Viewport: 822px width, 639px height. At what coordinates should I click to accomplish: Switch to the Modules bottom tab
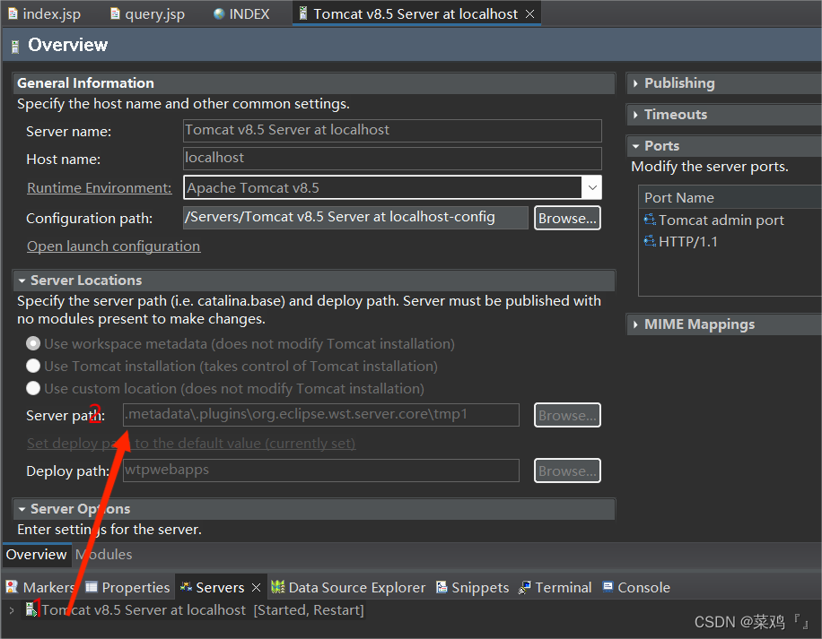tap(104, 555)
